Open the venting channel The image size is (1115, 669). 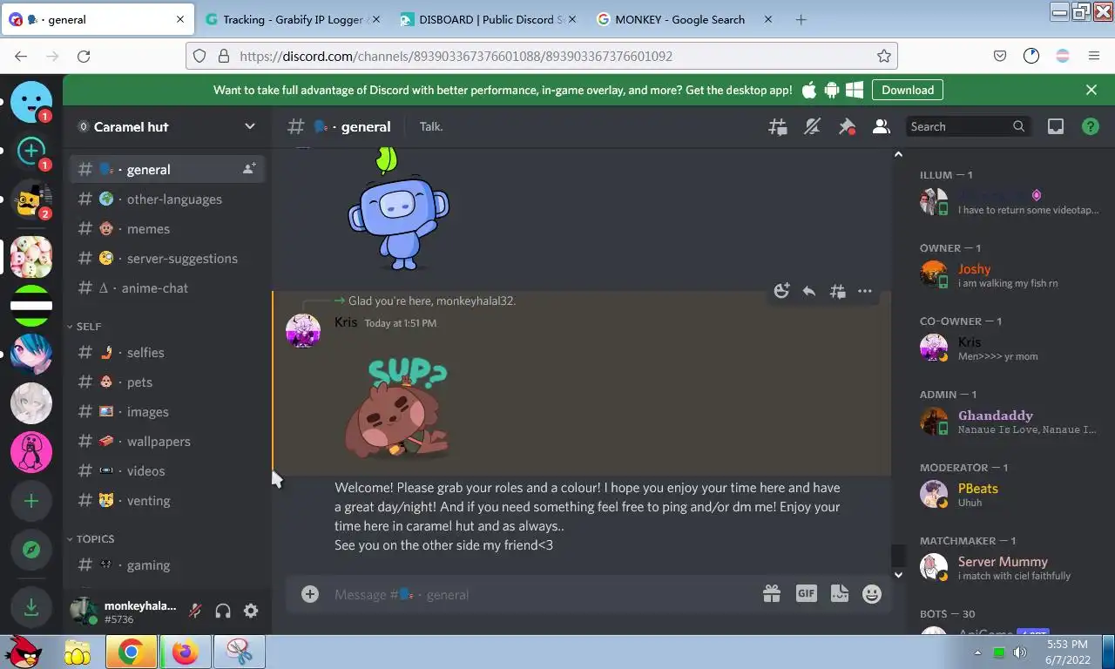tap(167, 501)
